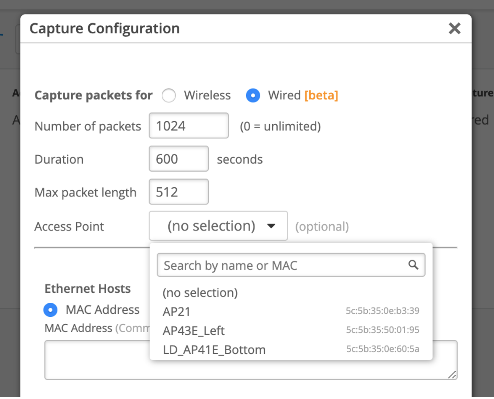Choose the MAC Address radio option

point(50,310)
